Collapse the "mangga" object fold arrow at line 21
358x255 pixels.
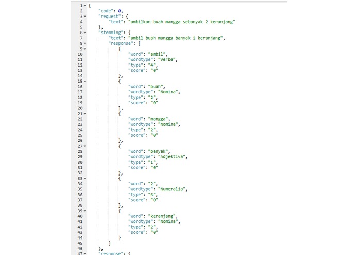point(84,114)
